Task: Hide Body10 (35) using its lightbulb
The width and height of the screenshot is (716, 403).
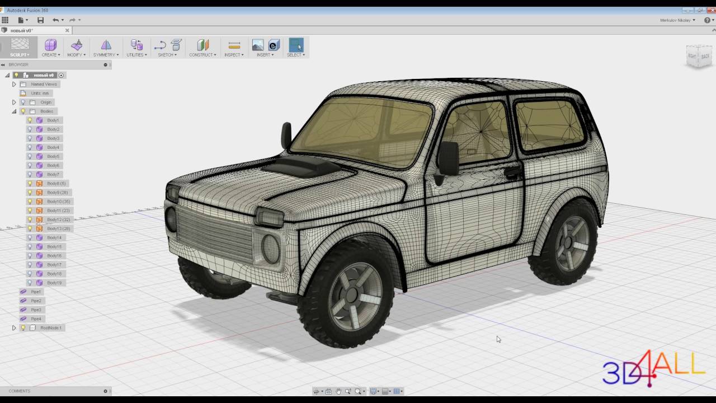Action: click(x=30, y=201)
